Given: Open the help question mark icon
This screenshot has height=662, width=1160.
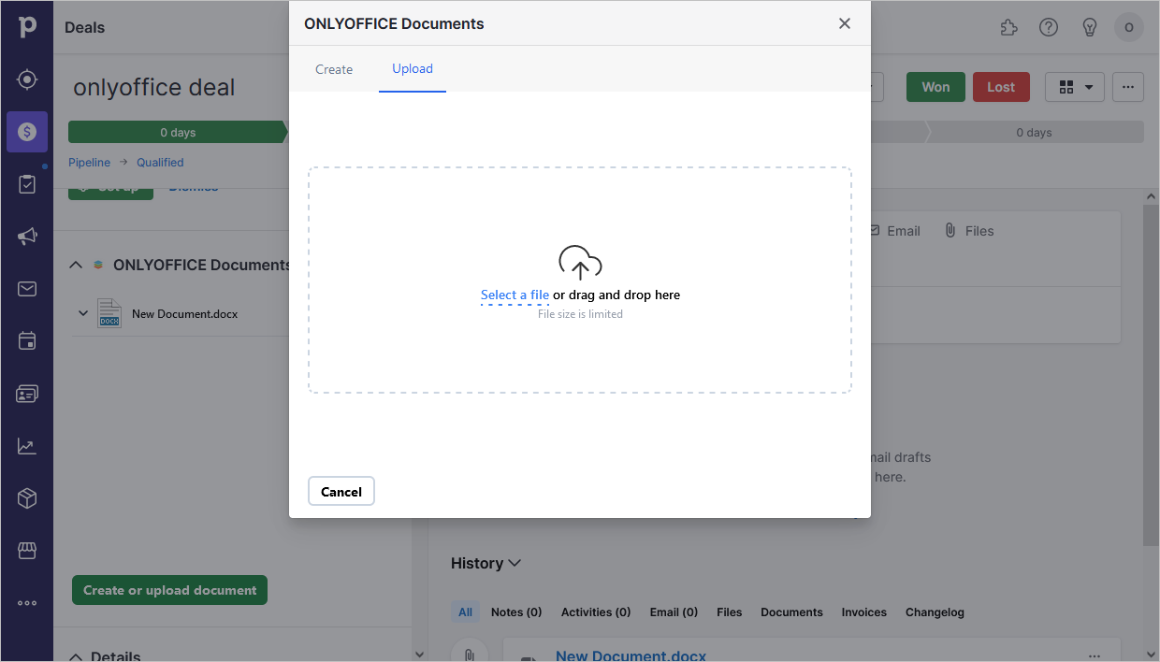Looking at the screenshot, I should pyautogui.click(x=1049, y=27).
